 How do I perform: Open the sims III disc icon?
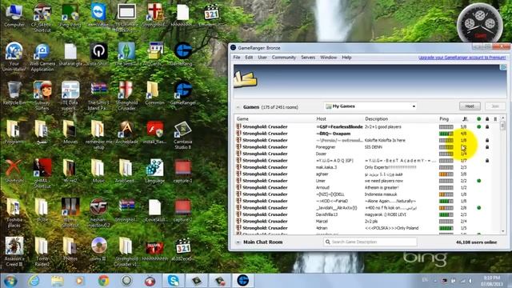[x=98, y=249]
